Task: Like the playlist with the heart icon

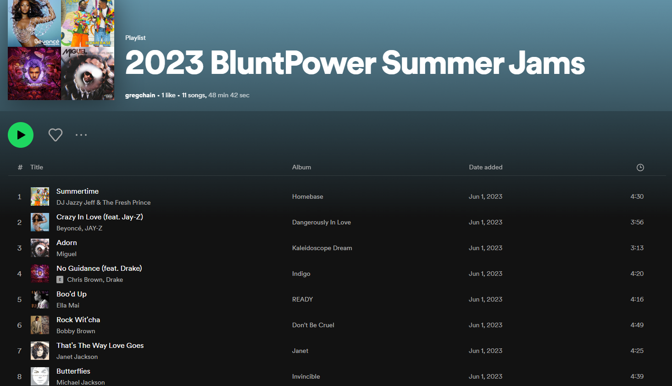Action: [56, 135]
